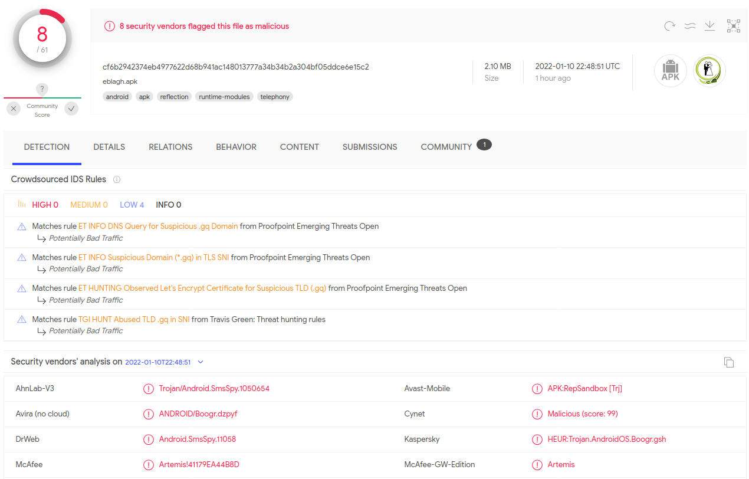Click alert icon beside DrWeb Android.SmsSpy.11058
This screenshot has height=479, width=749.
[149, 439]
